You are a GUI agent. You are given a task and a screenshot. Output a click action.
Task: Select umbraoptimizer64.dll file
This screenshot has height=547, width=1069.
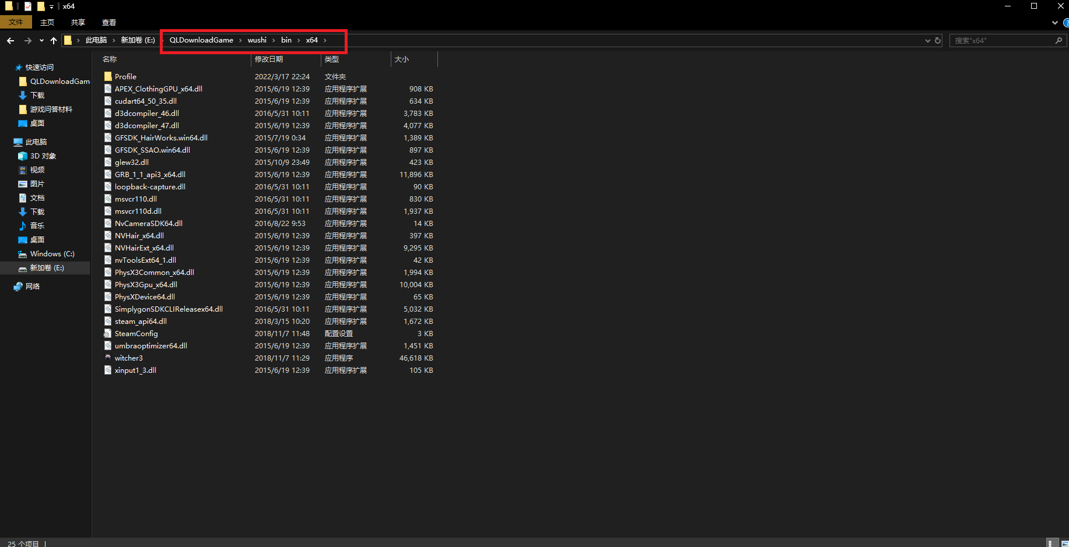pos(151,345)
